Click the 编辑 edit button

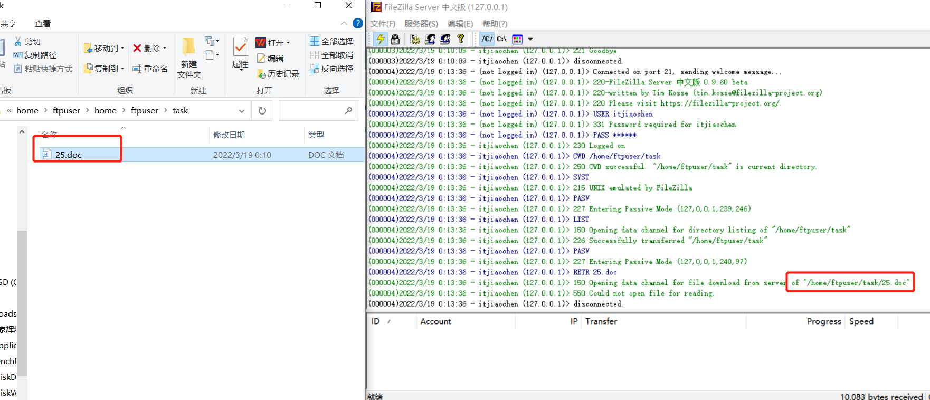click(x=270, y=58)
